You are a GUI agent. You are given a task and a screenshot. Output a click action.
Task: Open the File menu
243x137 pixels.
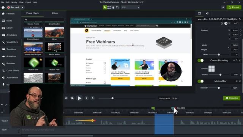pos(3,2)
